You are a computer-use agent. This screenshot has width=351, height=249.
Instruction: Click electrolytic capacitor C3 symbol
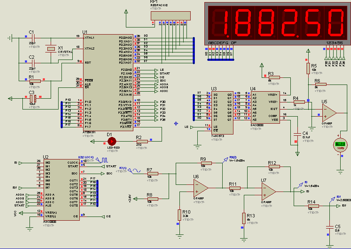click(x=33, y=99)
